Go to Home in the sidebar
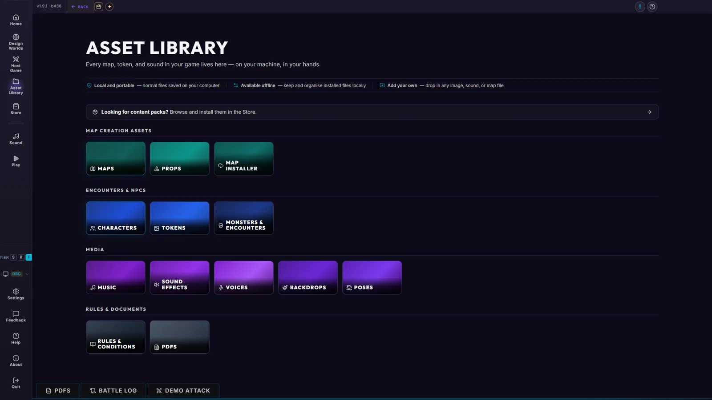 click(16, 20)
